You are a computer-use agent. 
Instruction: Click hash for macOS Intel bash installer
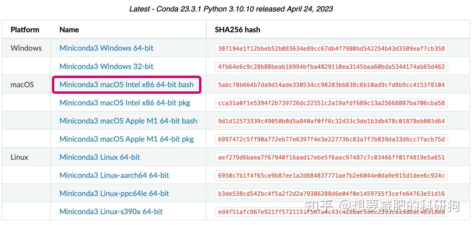pos(331,85)
